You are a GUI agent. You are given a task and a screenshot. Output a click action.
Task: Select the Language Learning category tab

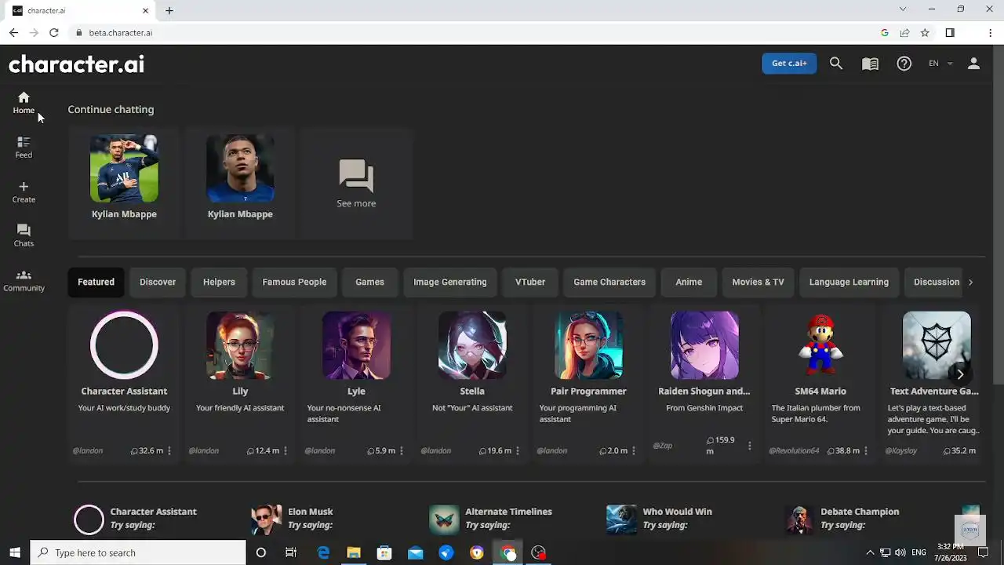(x=849, y=282)
